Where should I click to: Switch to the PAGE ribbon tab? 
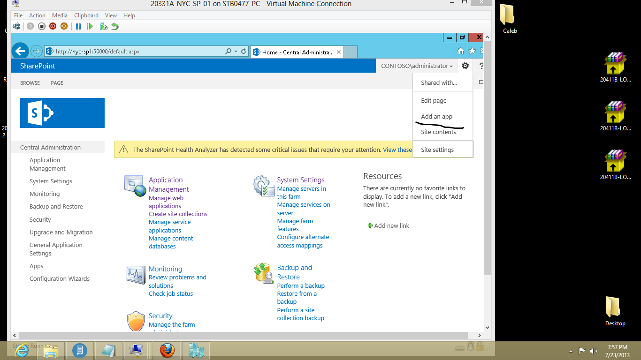coord(57,83)
